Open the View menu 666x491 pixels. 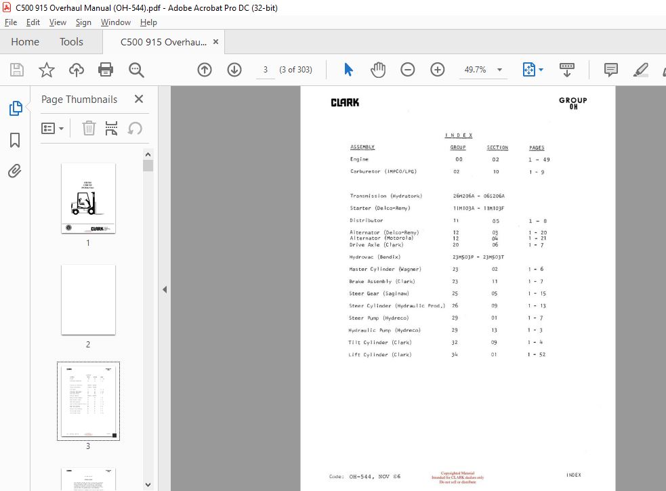click(x=58, y=22)
